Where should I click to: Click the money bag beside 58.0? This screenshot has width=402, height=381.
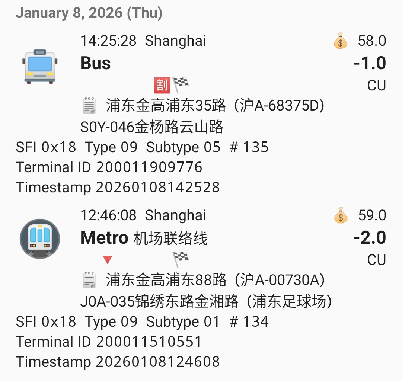coord(340,41)
